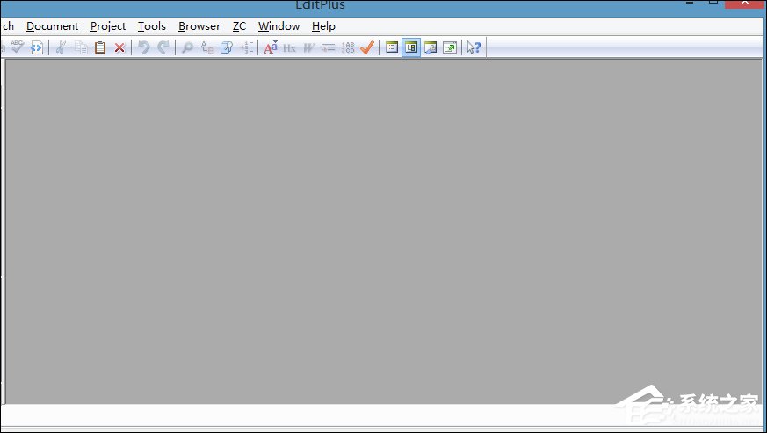The image size is (767, 433).
Task: Click the Copy icon
Action: [x=81, y=47]
